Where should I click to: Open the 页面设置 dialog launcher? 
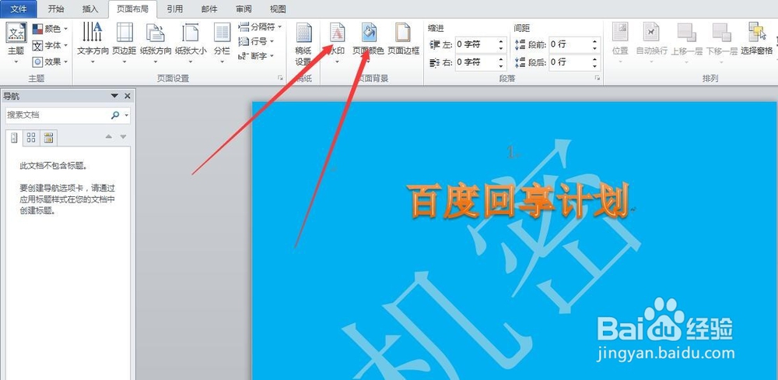(280, 78)
